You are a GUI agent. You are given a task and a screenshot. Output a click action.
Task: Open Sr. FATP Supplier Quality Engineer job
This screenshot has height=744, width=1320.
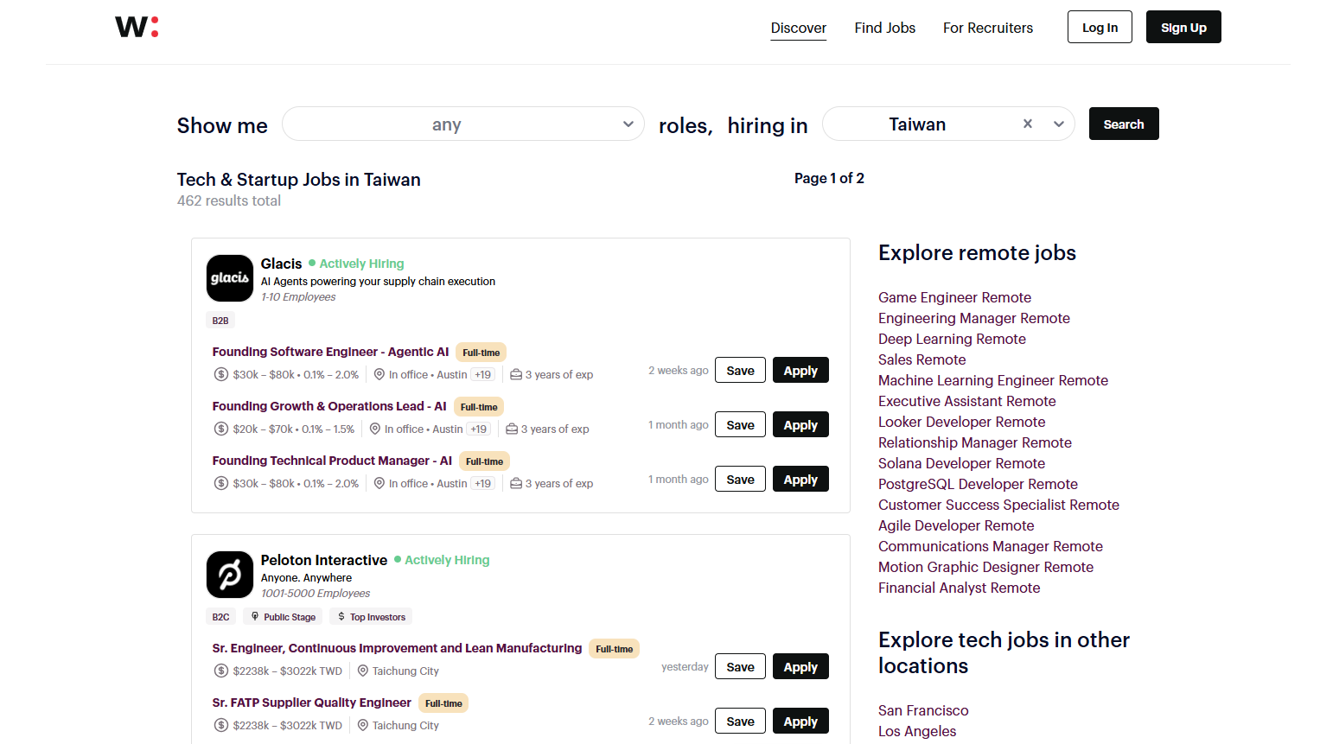click(x=312, y=703)
